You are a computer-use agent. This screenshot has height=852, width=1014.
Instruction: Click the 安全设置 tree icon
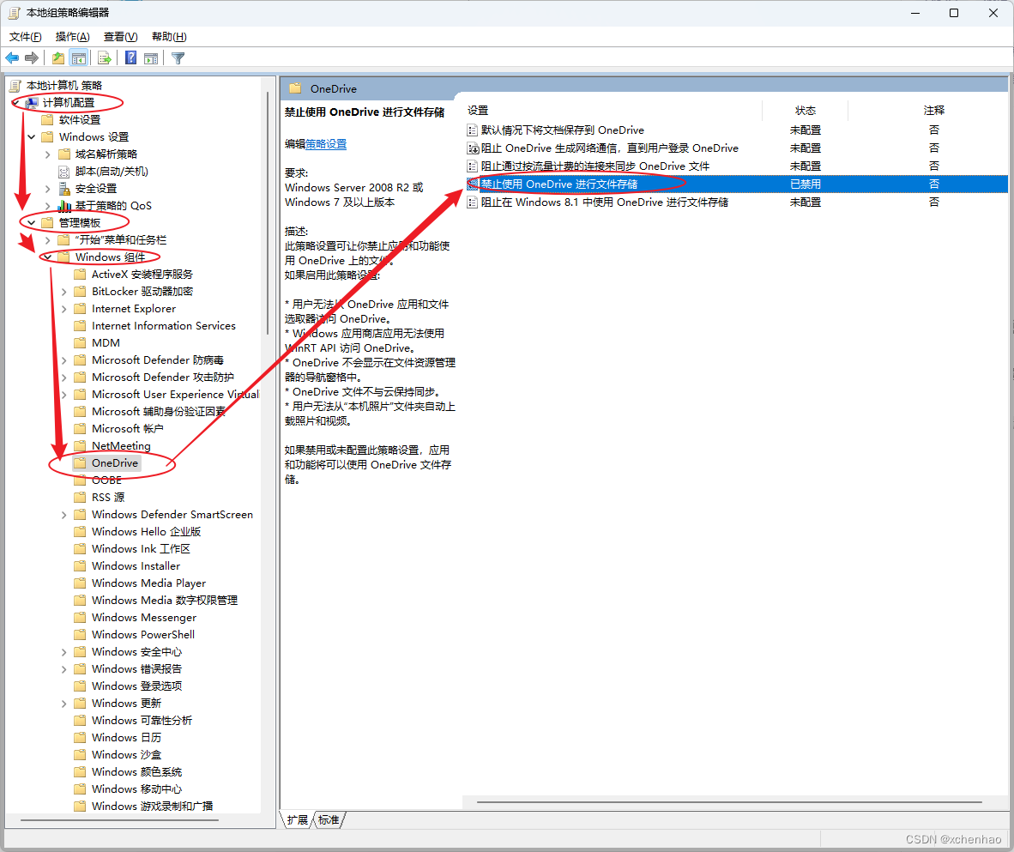pyautogui.click(x=64, y=188)
